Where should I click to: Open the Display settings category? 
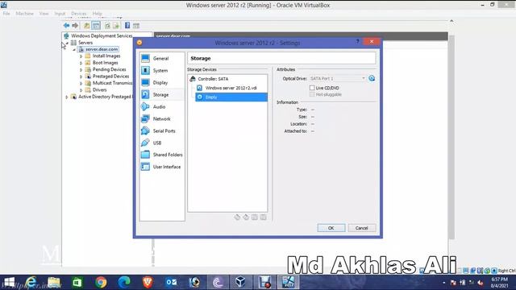pyautogui.click(x=161, y=82)
